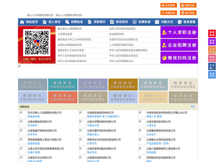216x162 pixels.
Task: Click the red 收费标准 sidebar icon
Action: pos(212,34)
